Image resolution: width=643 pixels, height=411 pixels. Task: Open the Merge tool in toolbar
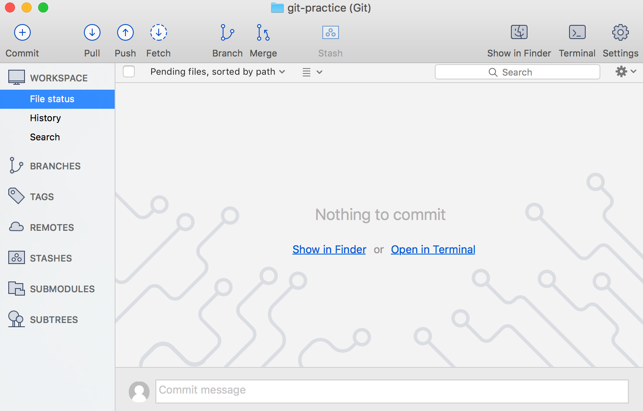pyautogui.click(x=263, y=32)
